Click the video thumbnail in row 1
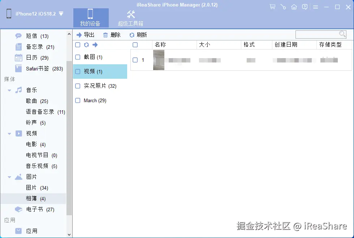354x238 pixels. (159, 59)
